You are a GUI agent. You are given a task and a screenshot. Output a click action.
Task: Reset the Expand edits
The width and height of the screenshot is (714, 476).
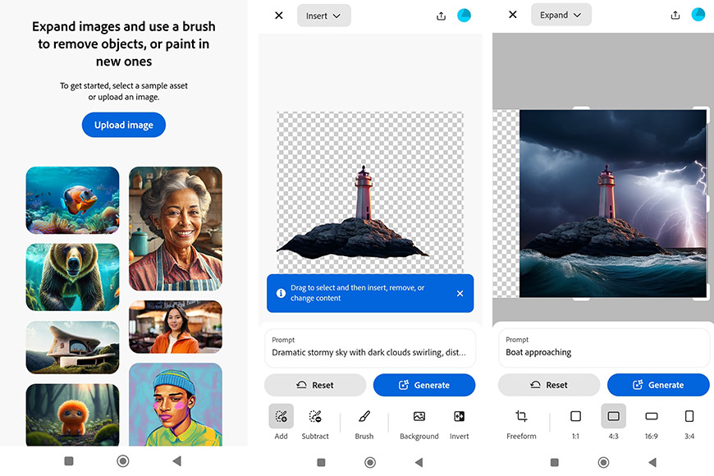click(x=548, y=384)
